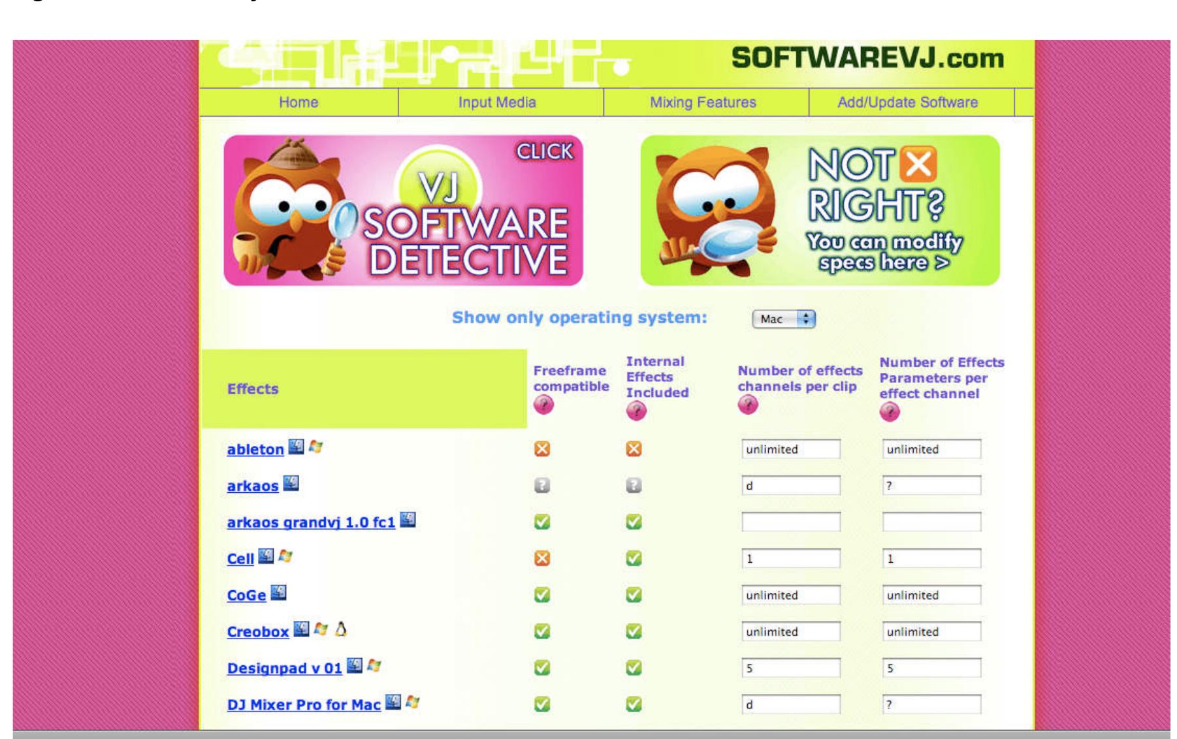The image size is (1177, 739).
Task: Click help icon for effects channels per clip
Action: (x=748, y=405)
